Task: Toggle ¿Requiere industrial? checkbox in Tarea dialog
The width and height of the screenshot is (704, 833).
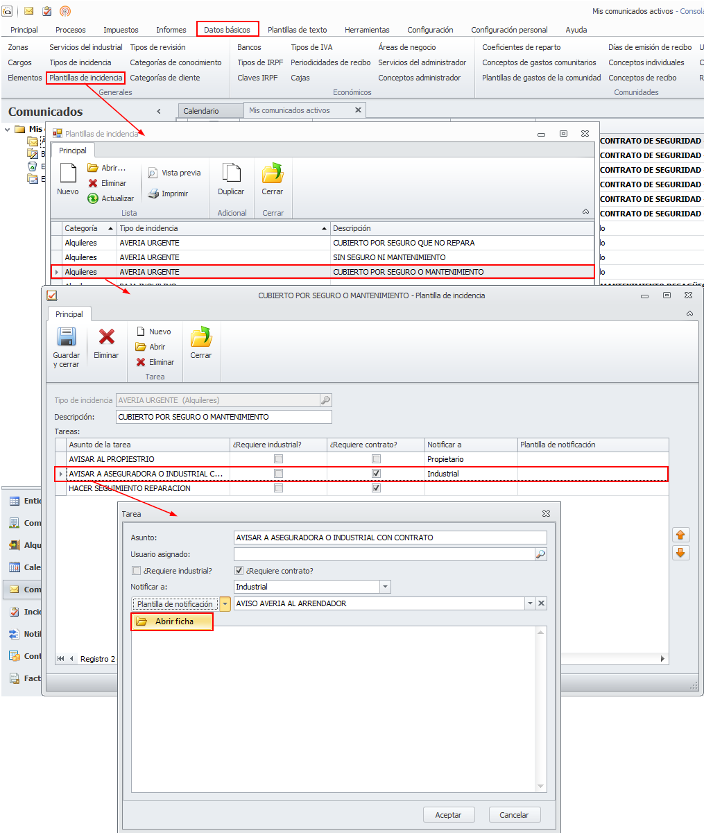Action: (136, 571)
